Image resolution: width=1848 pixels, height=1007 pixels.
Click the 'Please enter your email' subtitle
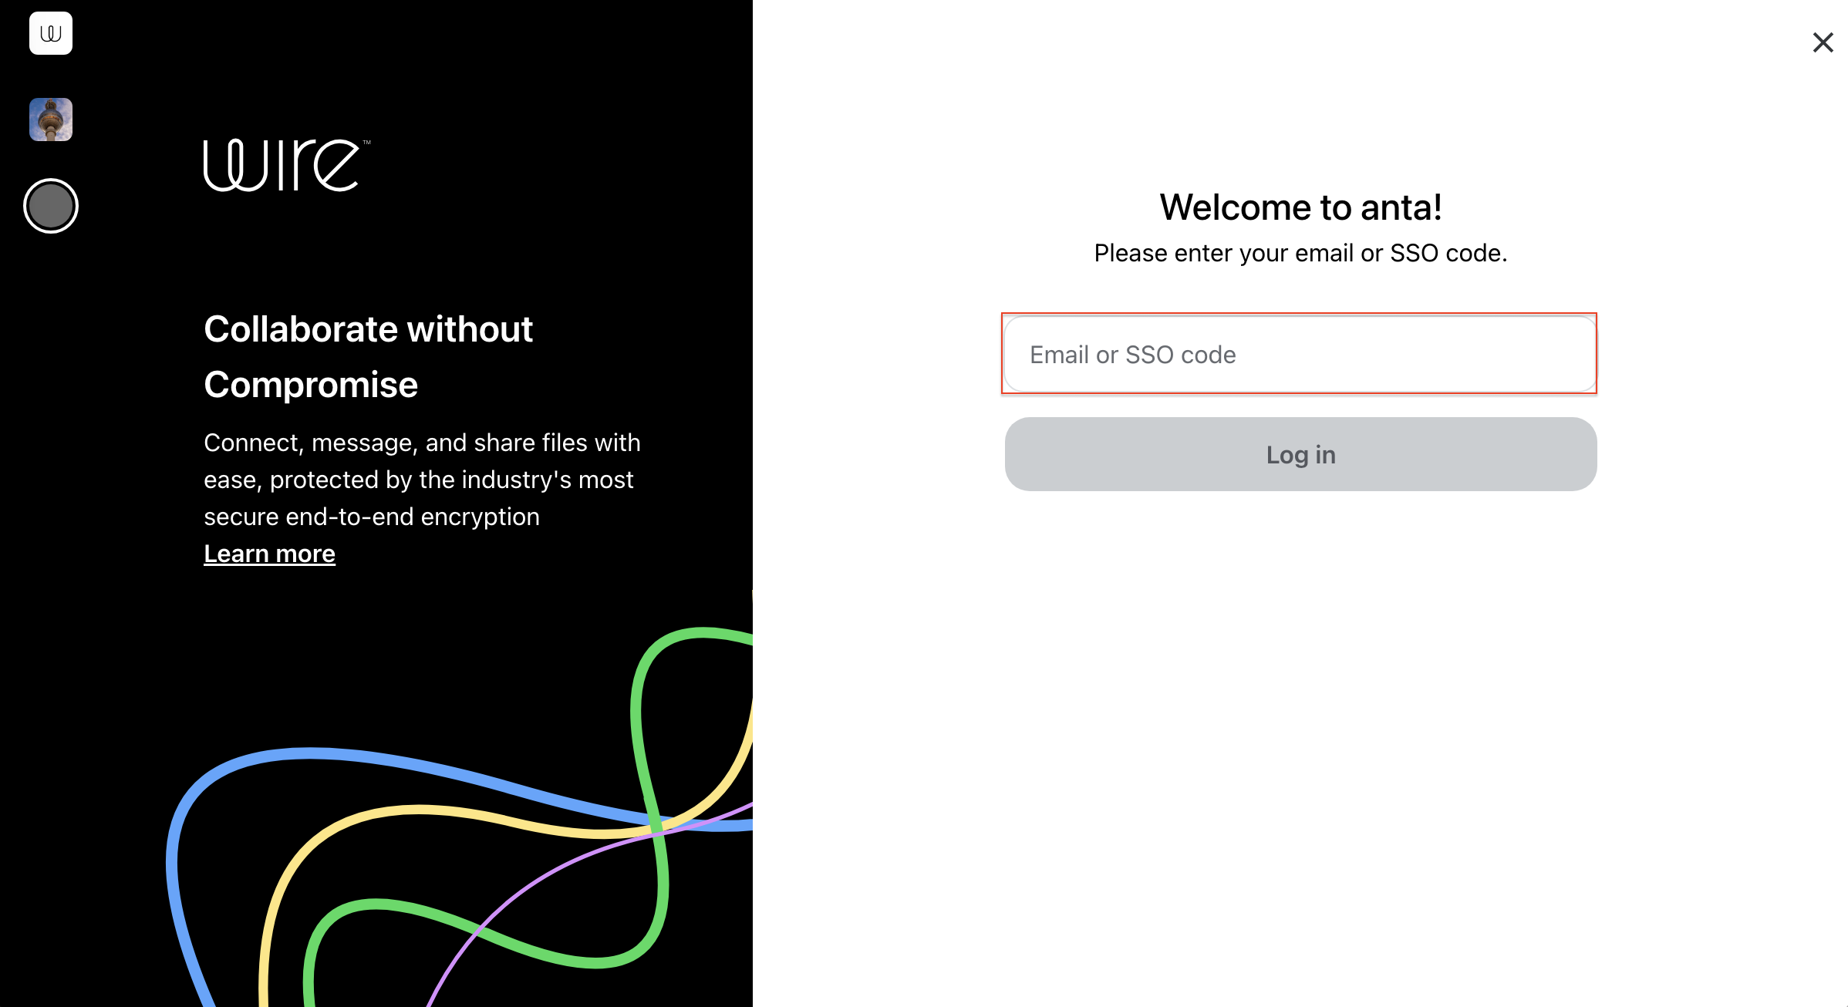click(x=1300, y=253)
